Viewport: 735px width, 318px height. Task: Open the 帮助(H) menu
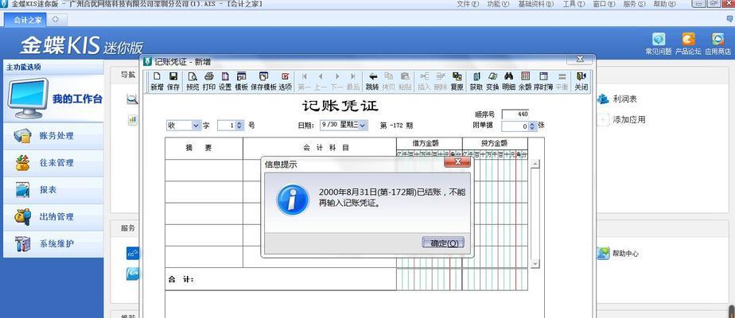664,4
